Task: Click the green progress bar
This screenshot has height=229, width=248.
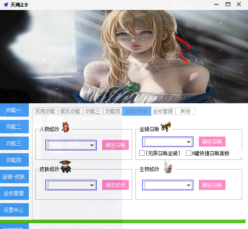Action: (x=123, y=222)
